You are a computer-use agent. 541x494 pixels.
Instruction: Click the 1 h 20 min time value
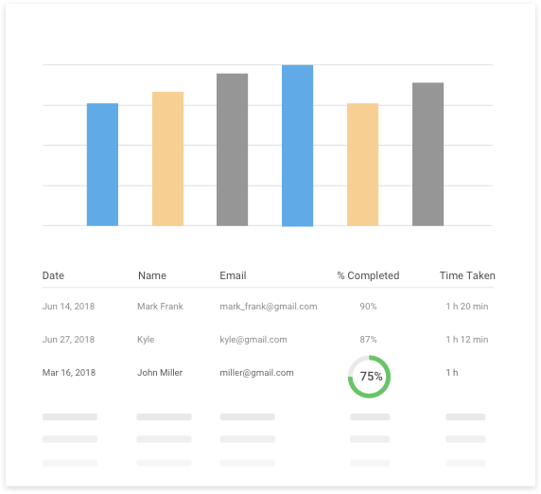point(467,307)
